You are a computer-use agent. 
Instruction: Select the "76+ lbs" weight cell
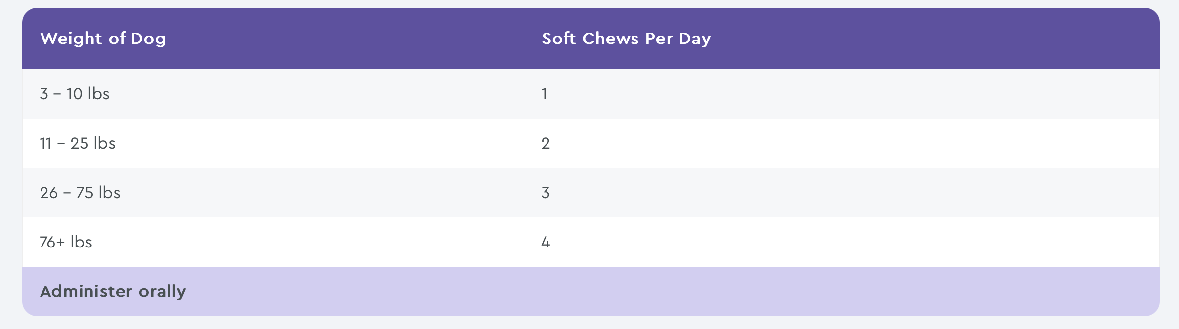[66, 242]
